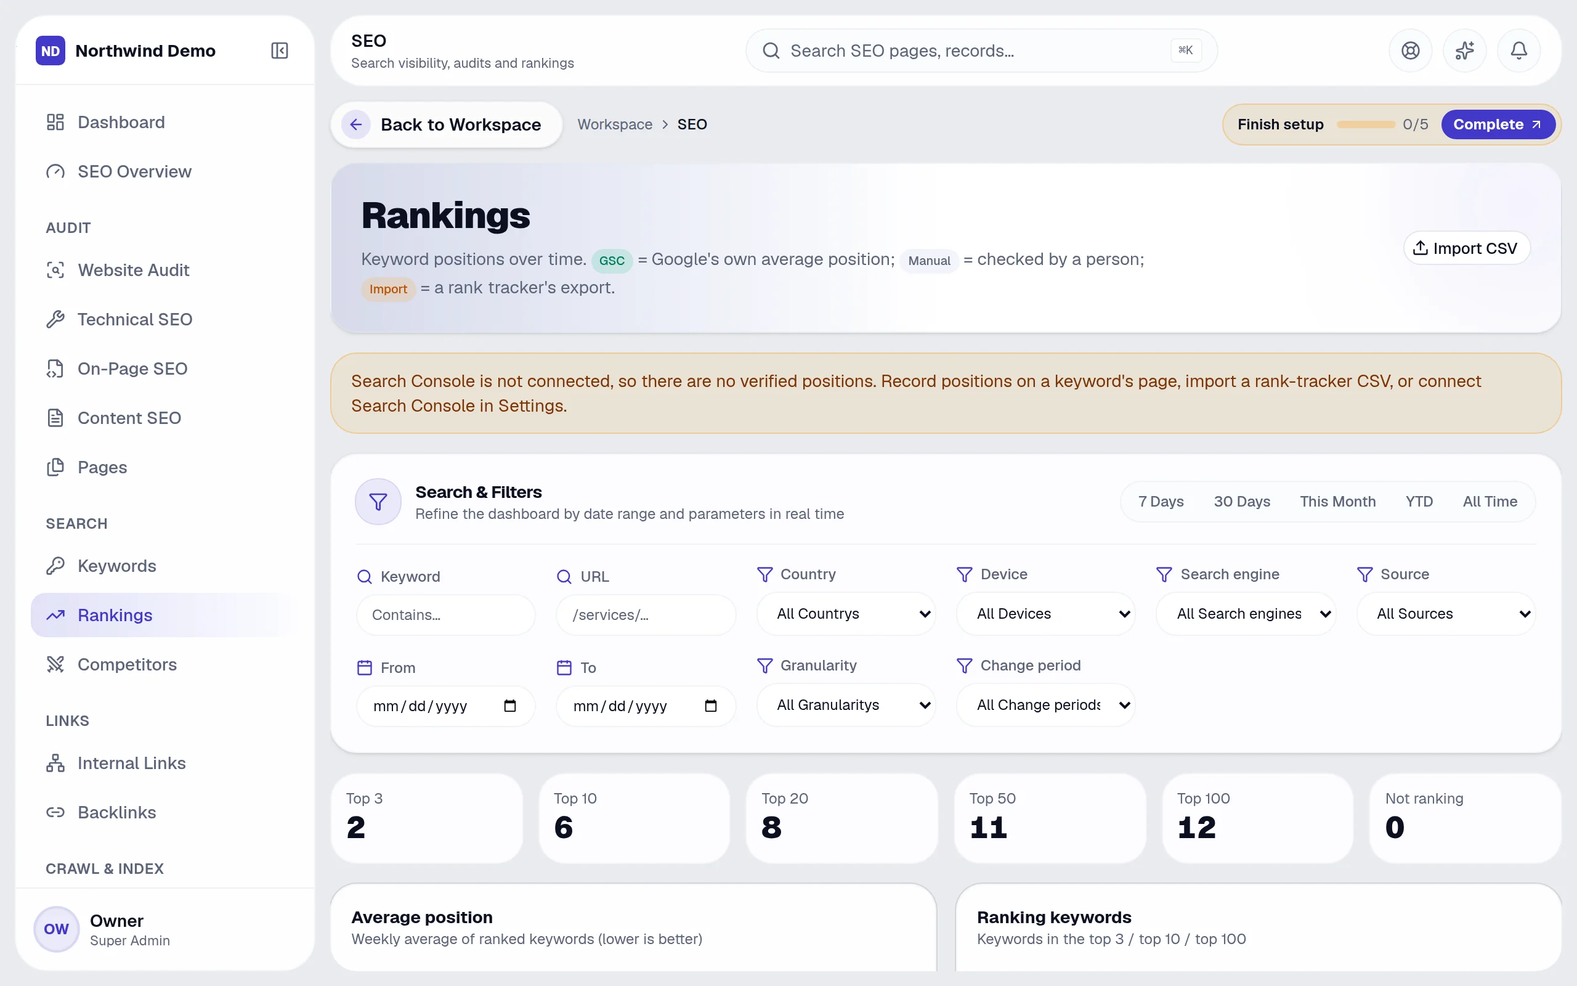Open Website Audit section
The height and width of the screenshot is (986, 1577).
coord(165,270)
